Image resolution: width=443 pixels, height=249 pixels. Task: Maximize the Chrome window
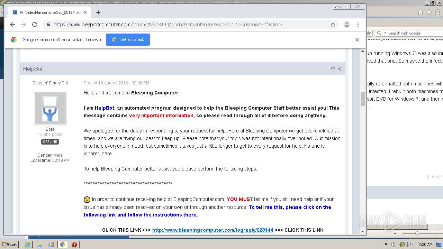346,7
